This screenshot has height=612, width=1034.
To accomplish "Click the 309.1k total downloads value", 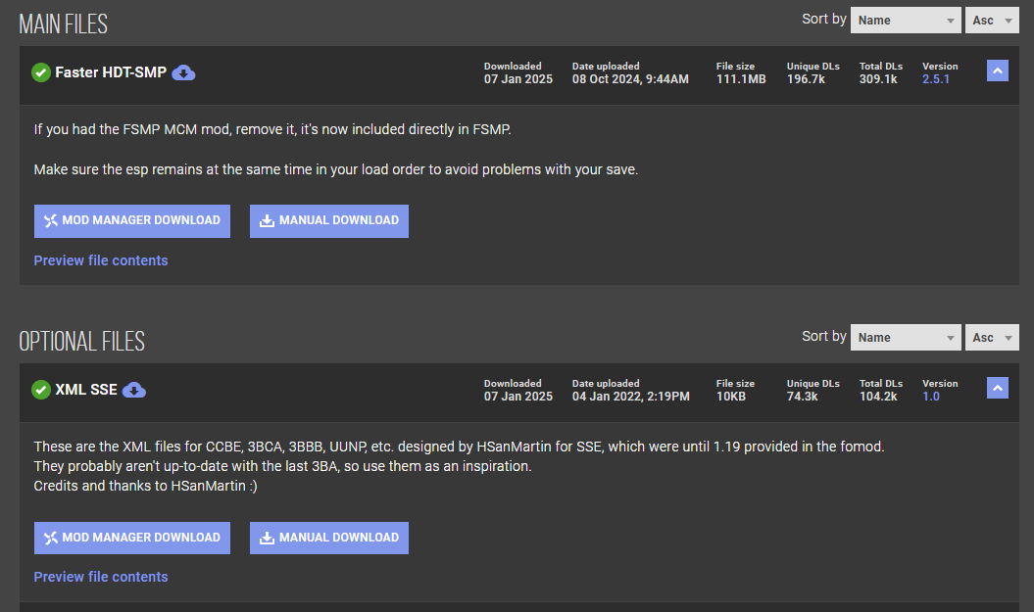I will coord(878,79).
